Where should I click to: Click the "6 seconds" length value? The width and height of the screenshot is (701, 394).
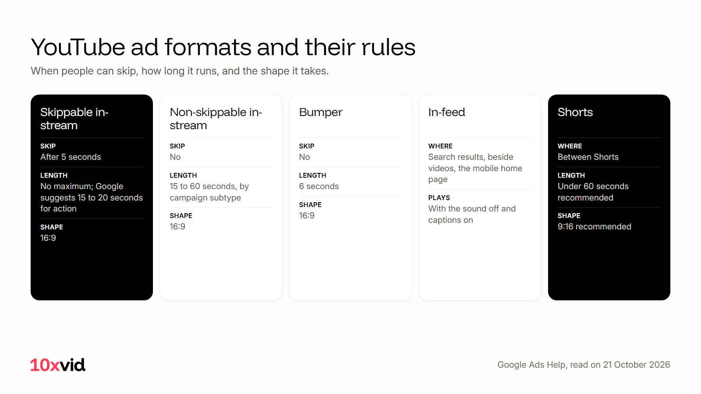(x=319, y=186)
